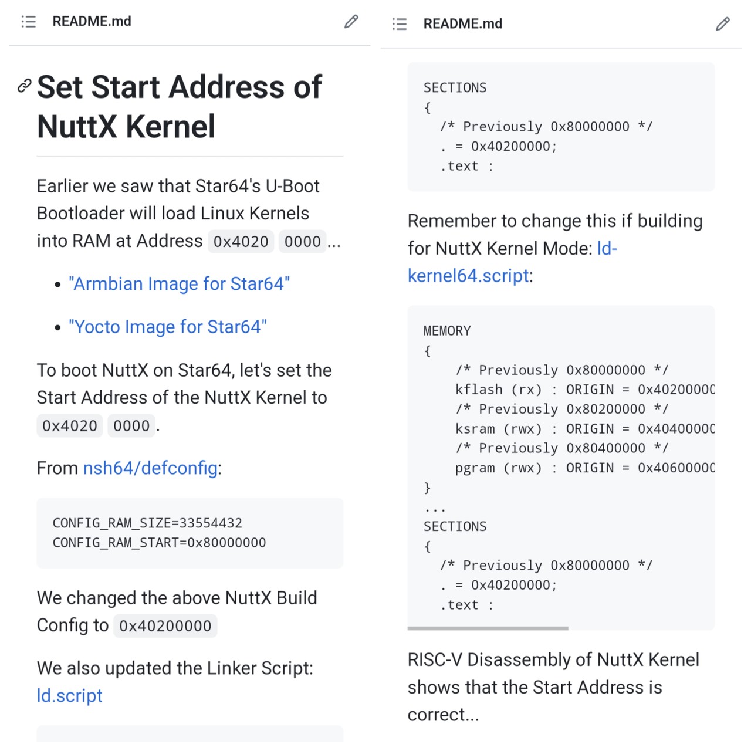Open "Yocto Image for Star64" link
Viewport: 751px width, 751px height.
[168, 327]
